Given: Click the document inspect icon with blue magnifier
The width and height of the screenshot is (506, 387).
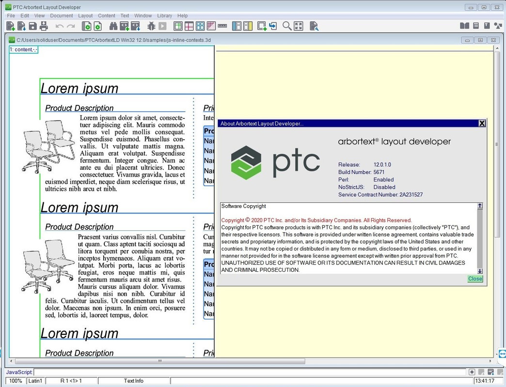Looking at the screenshot, I should (314, 26).
